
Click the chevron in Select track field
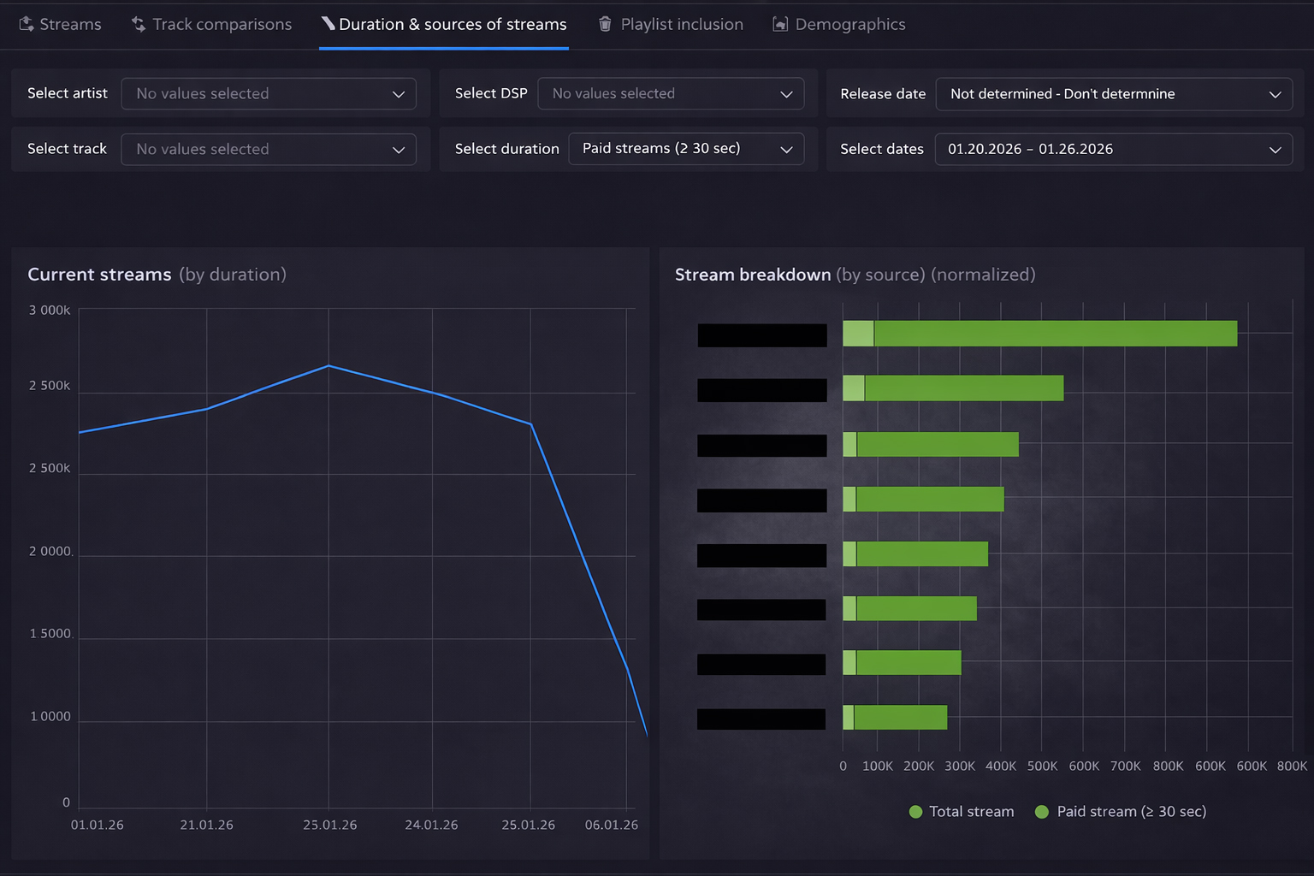[x=399, y=150]
